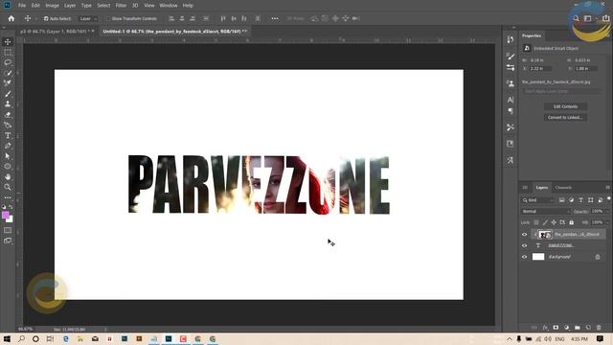Click the Lock All padlock icon
613x345 pixels.
(571, 222)
